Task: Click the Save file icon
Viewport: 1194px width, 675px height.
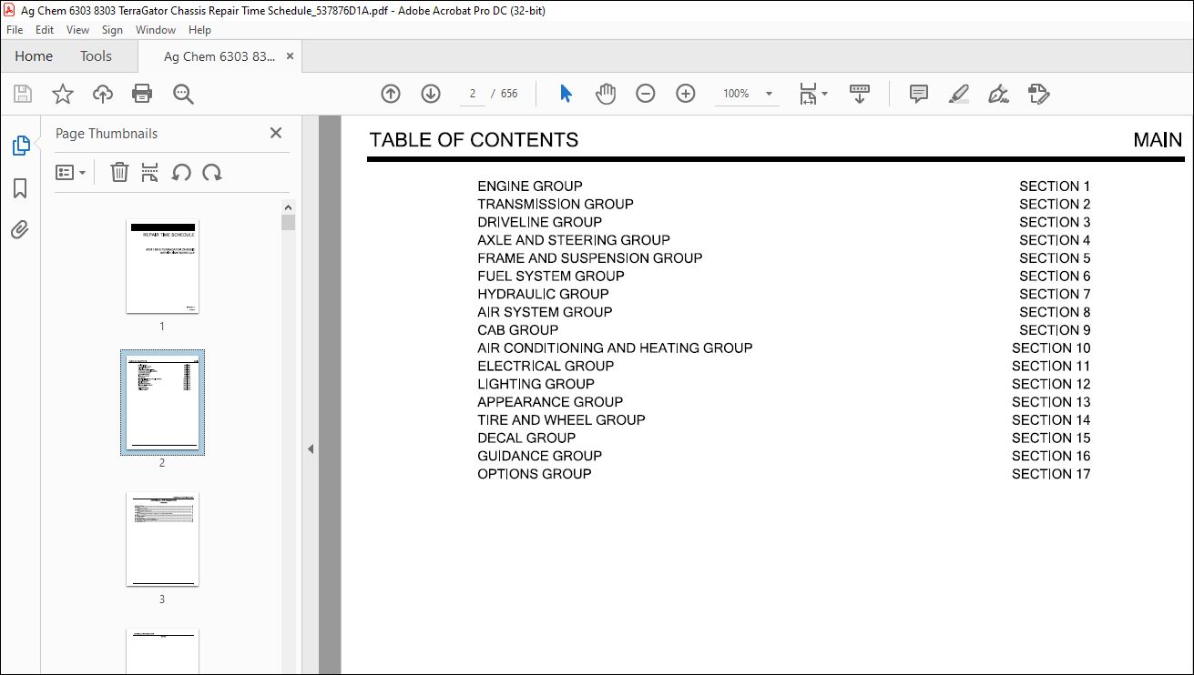Action: (23, 94)
